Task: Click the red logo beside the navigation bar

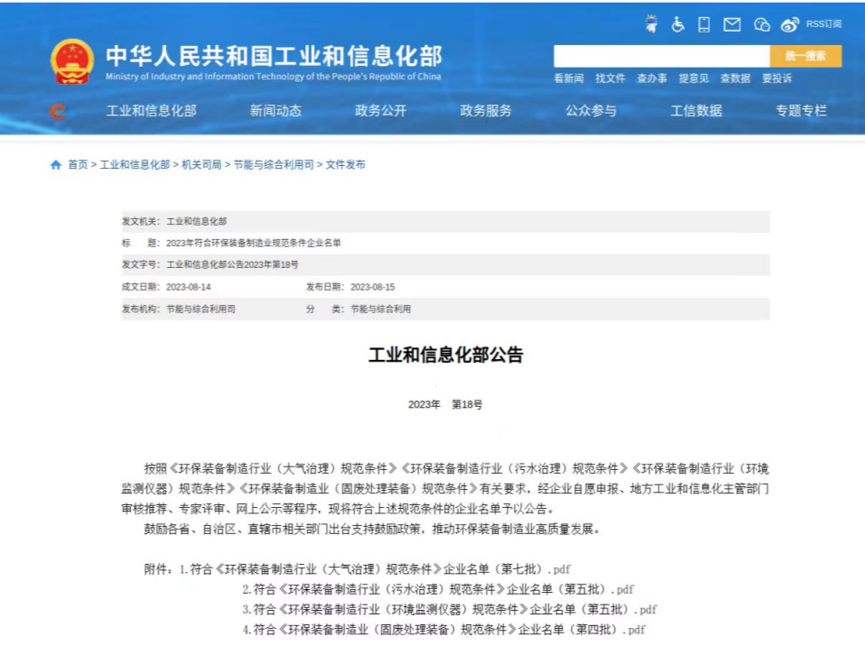Action: click(59, 110)
